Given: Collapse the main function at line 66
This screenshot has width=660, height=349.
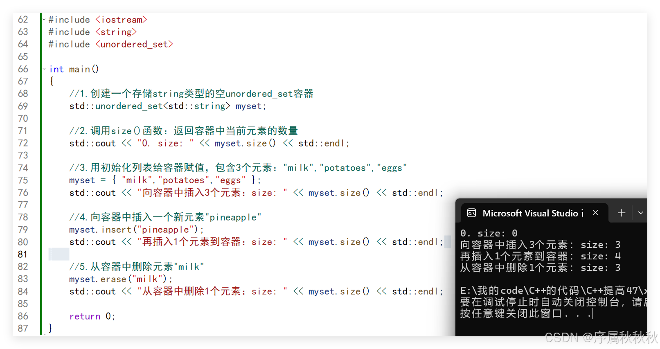Looking at the screenshot, I should click(44, 69).
